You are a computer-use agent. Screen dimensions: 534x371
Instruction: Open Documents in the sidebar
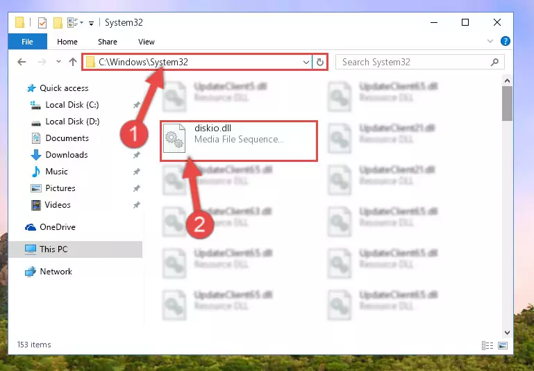pyautogui.click(x=67, y=138)
